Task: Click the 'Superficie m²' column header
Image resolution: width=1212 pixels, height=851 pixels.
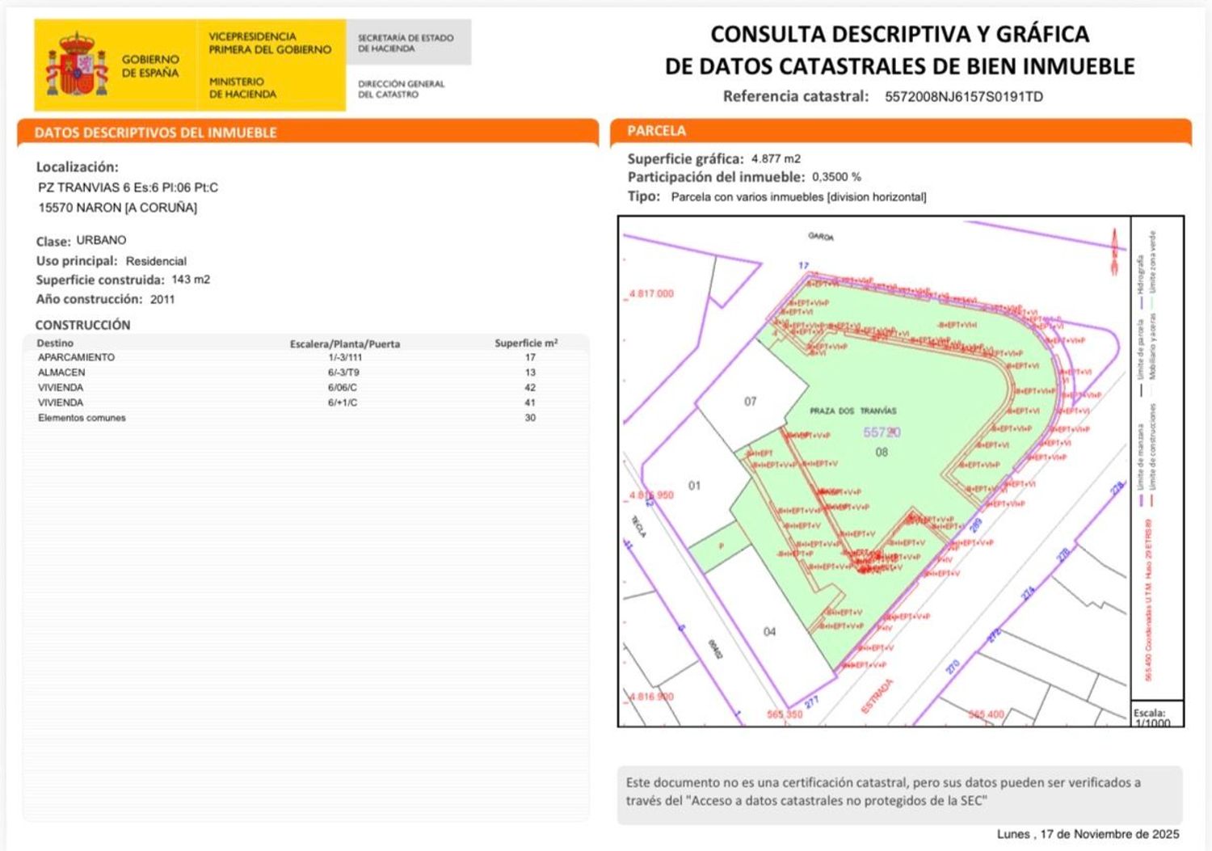Action: (526, 343)
